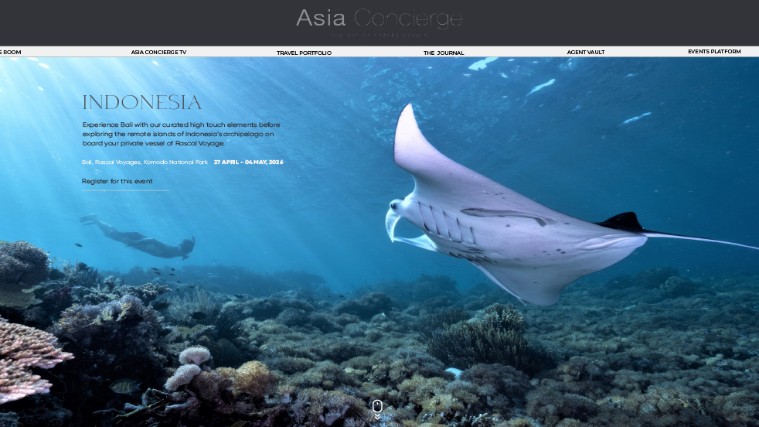Click the Experience Bali description paragraph
Screen dimensions: 759x427
(x=181, y=134)
